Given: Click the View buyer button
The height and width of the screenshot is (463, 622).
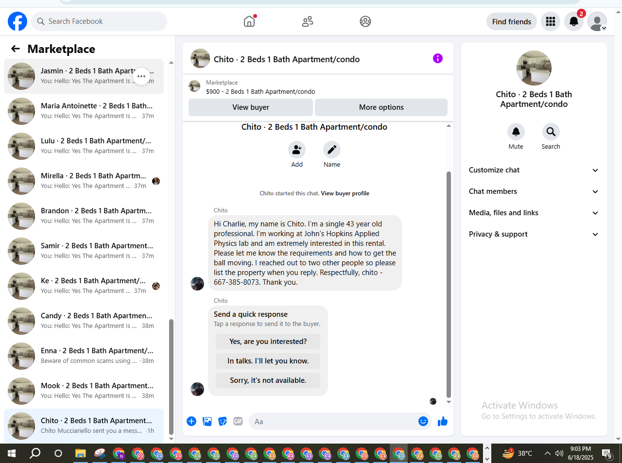Looking at the screenshot, I should tap(251, 107).
